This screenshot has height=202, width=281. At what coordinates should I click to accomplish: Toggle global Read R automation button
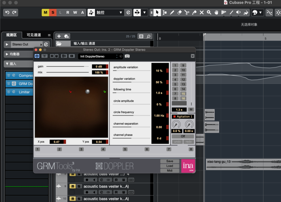(68, 12)
